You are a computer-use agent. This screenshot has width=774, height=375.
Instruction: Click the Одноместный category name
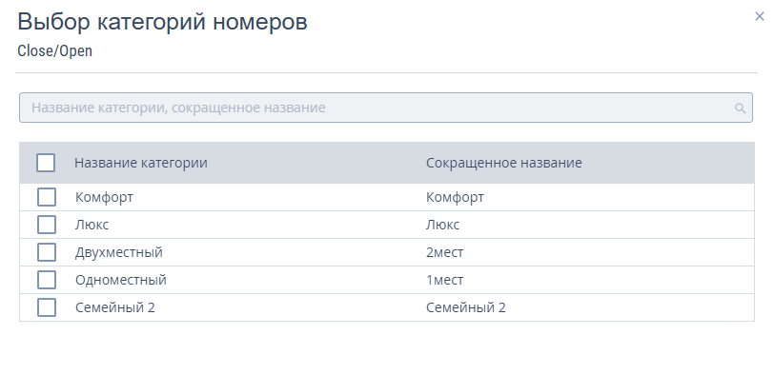coord(121,280)
